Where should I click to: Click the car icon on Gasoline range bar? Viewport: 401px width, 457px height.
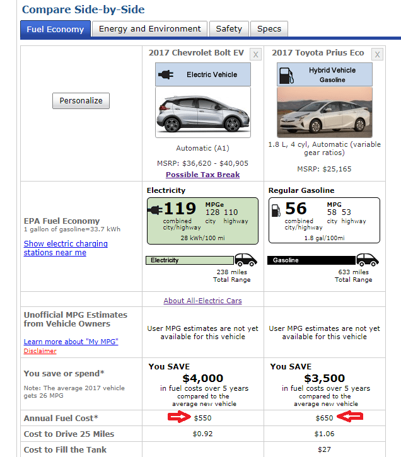click(x=367, y=260)
